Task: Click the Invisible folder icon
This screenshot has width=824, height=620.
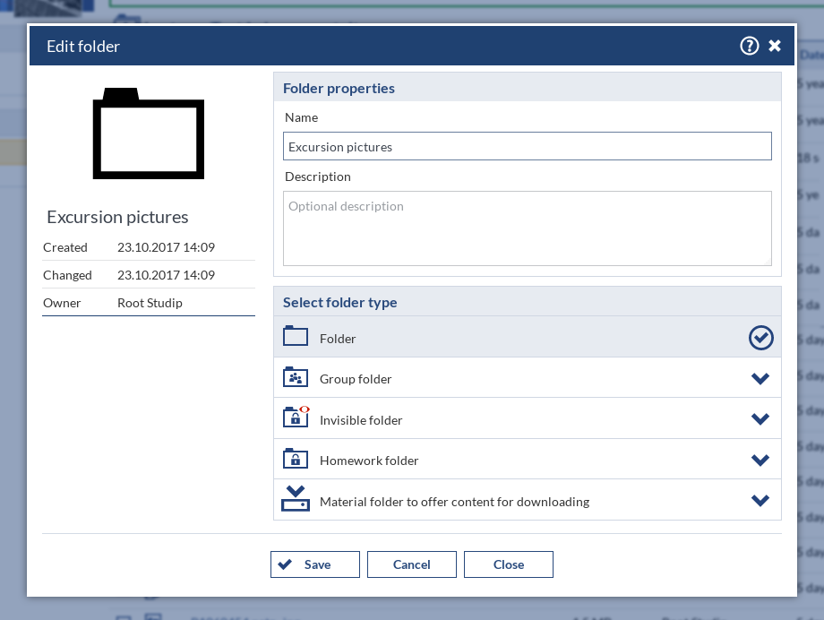Action: pyautogui.click(x=296, y=418)
